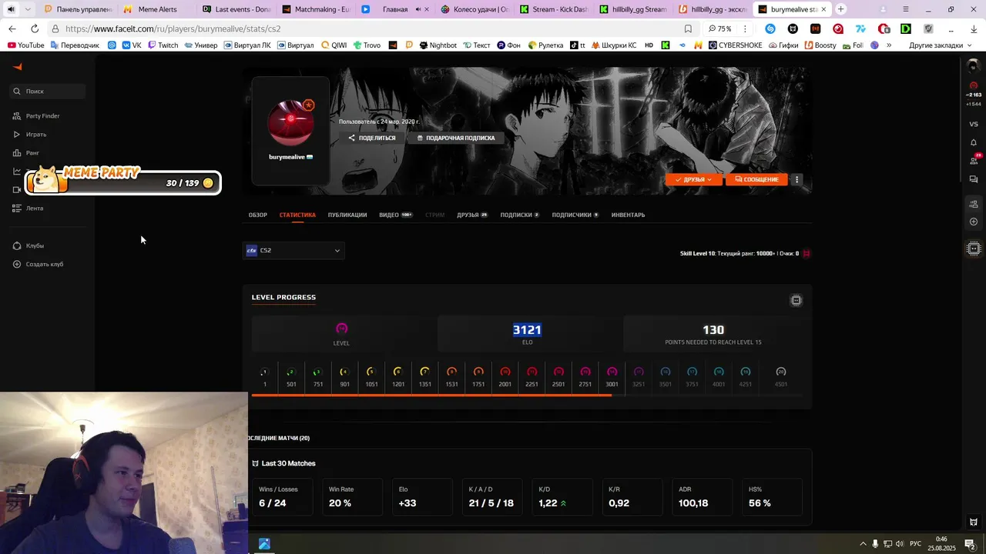Click the level 3001 skill icon

(612, 372)
